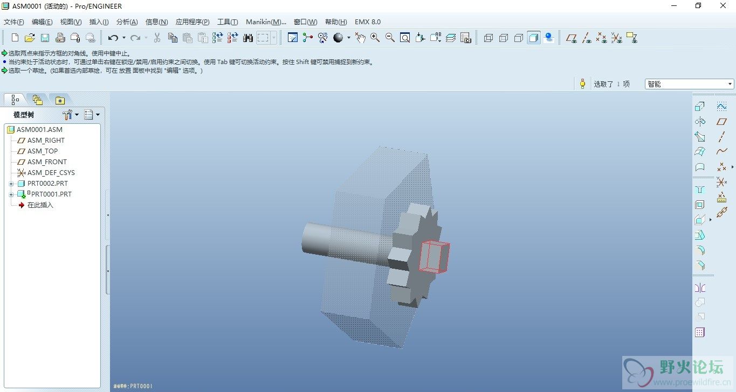Save the model with the floppy disk icon
The height and width of the screenshot is (392, 736).
click(45, 38)
